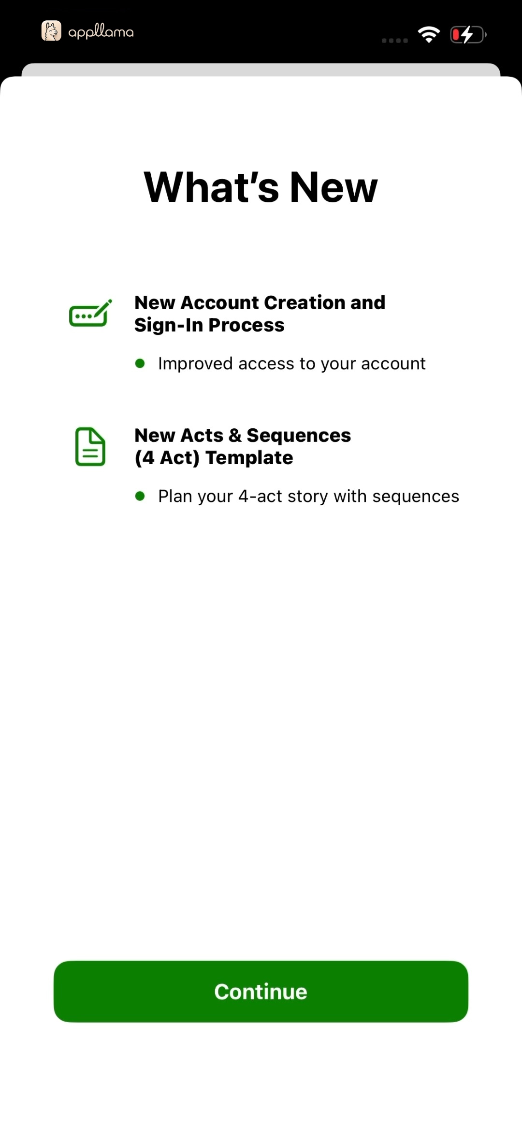Click the 'Sign-In Process' line
Viewport: 522px width, 1131px height.
coord(209,325)
